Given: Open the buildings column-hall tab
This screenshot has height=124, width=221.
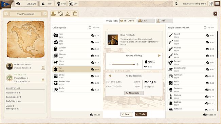Looking at the screenshot, I should tap(75, 14).
